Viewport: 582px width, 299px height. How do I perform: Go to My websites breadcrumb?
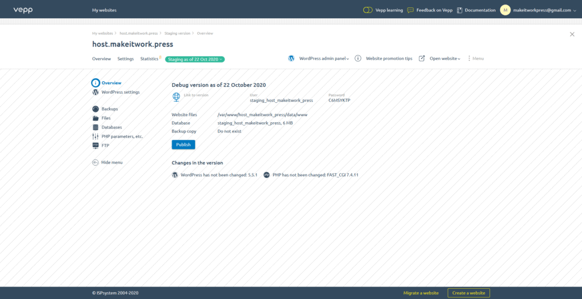click(x=102, y=34)
